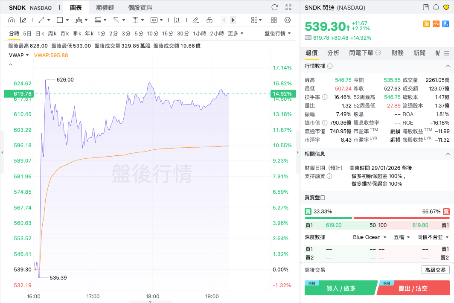The width and height of the screenshot is (454, 303).
Task: Click the 619.78 current price label on axis
Action: pos(19,93)
